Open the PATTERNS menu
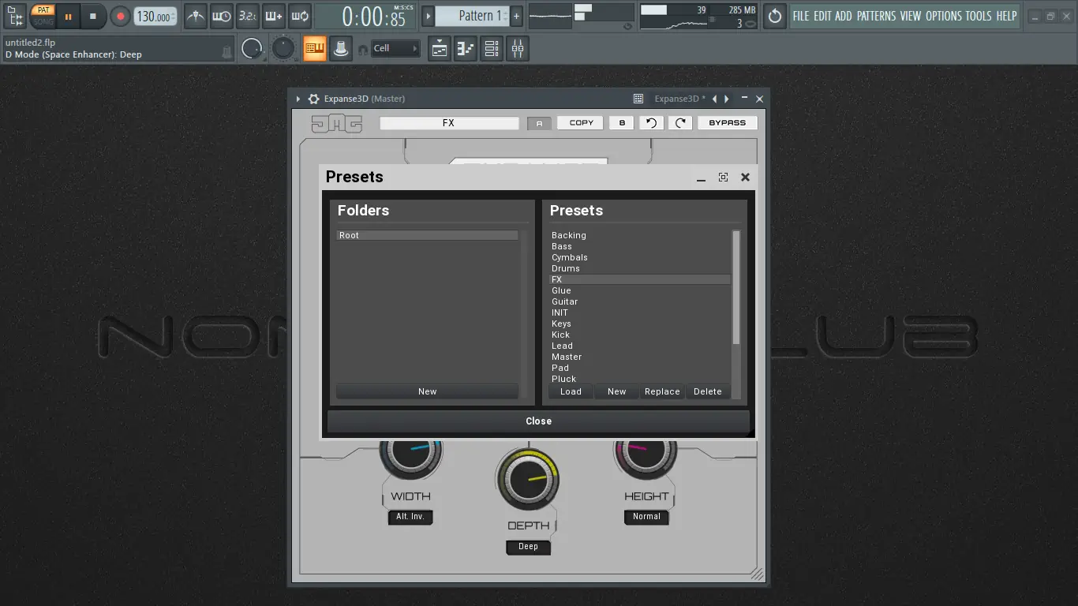This screenshot has width=1078, height=606. click(x=876, y=16)
